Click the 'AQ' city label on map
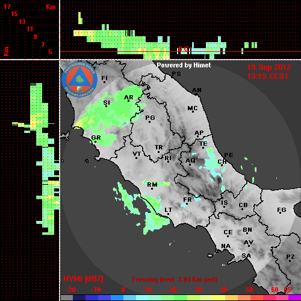The height and width of the screenshot is (301, 301). pyautogui.click(x=190, y=161)
